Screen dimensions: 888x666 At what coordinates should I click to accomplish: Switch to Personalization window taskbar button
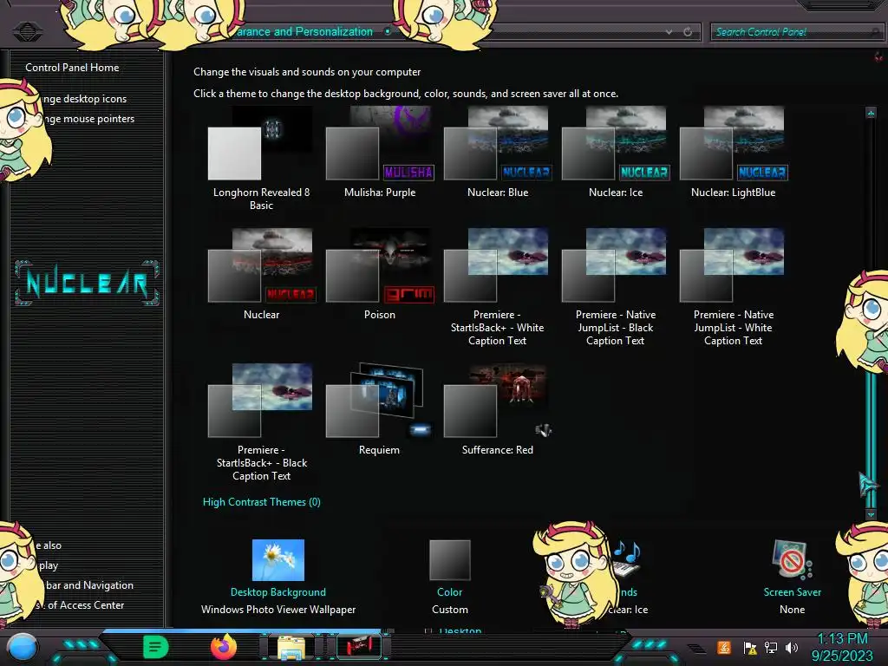click(x=358, y=646)
